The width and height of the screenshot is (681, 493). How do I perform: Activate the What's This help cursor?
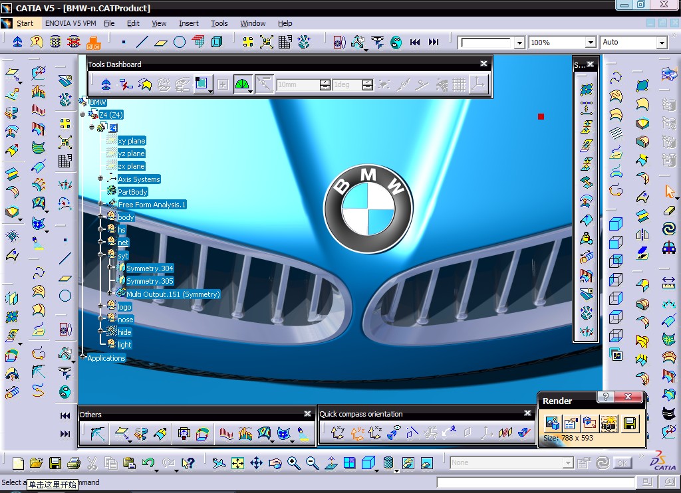188,463
